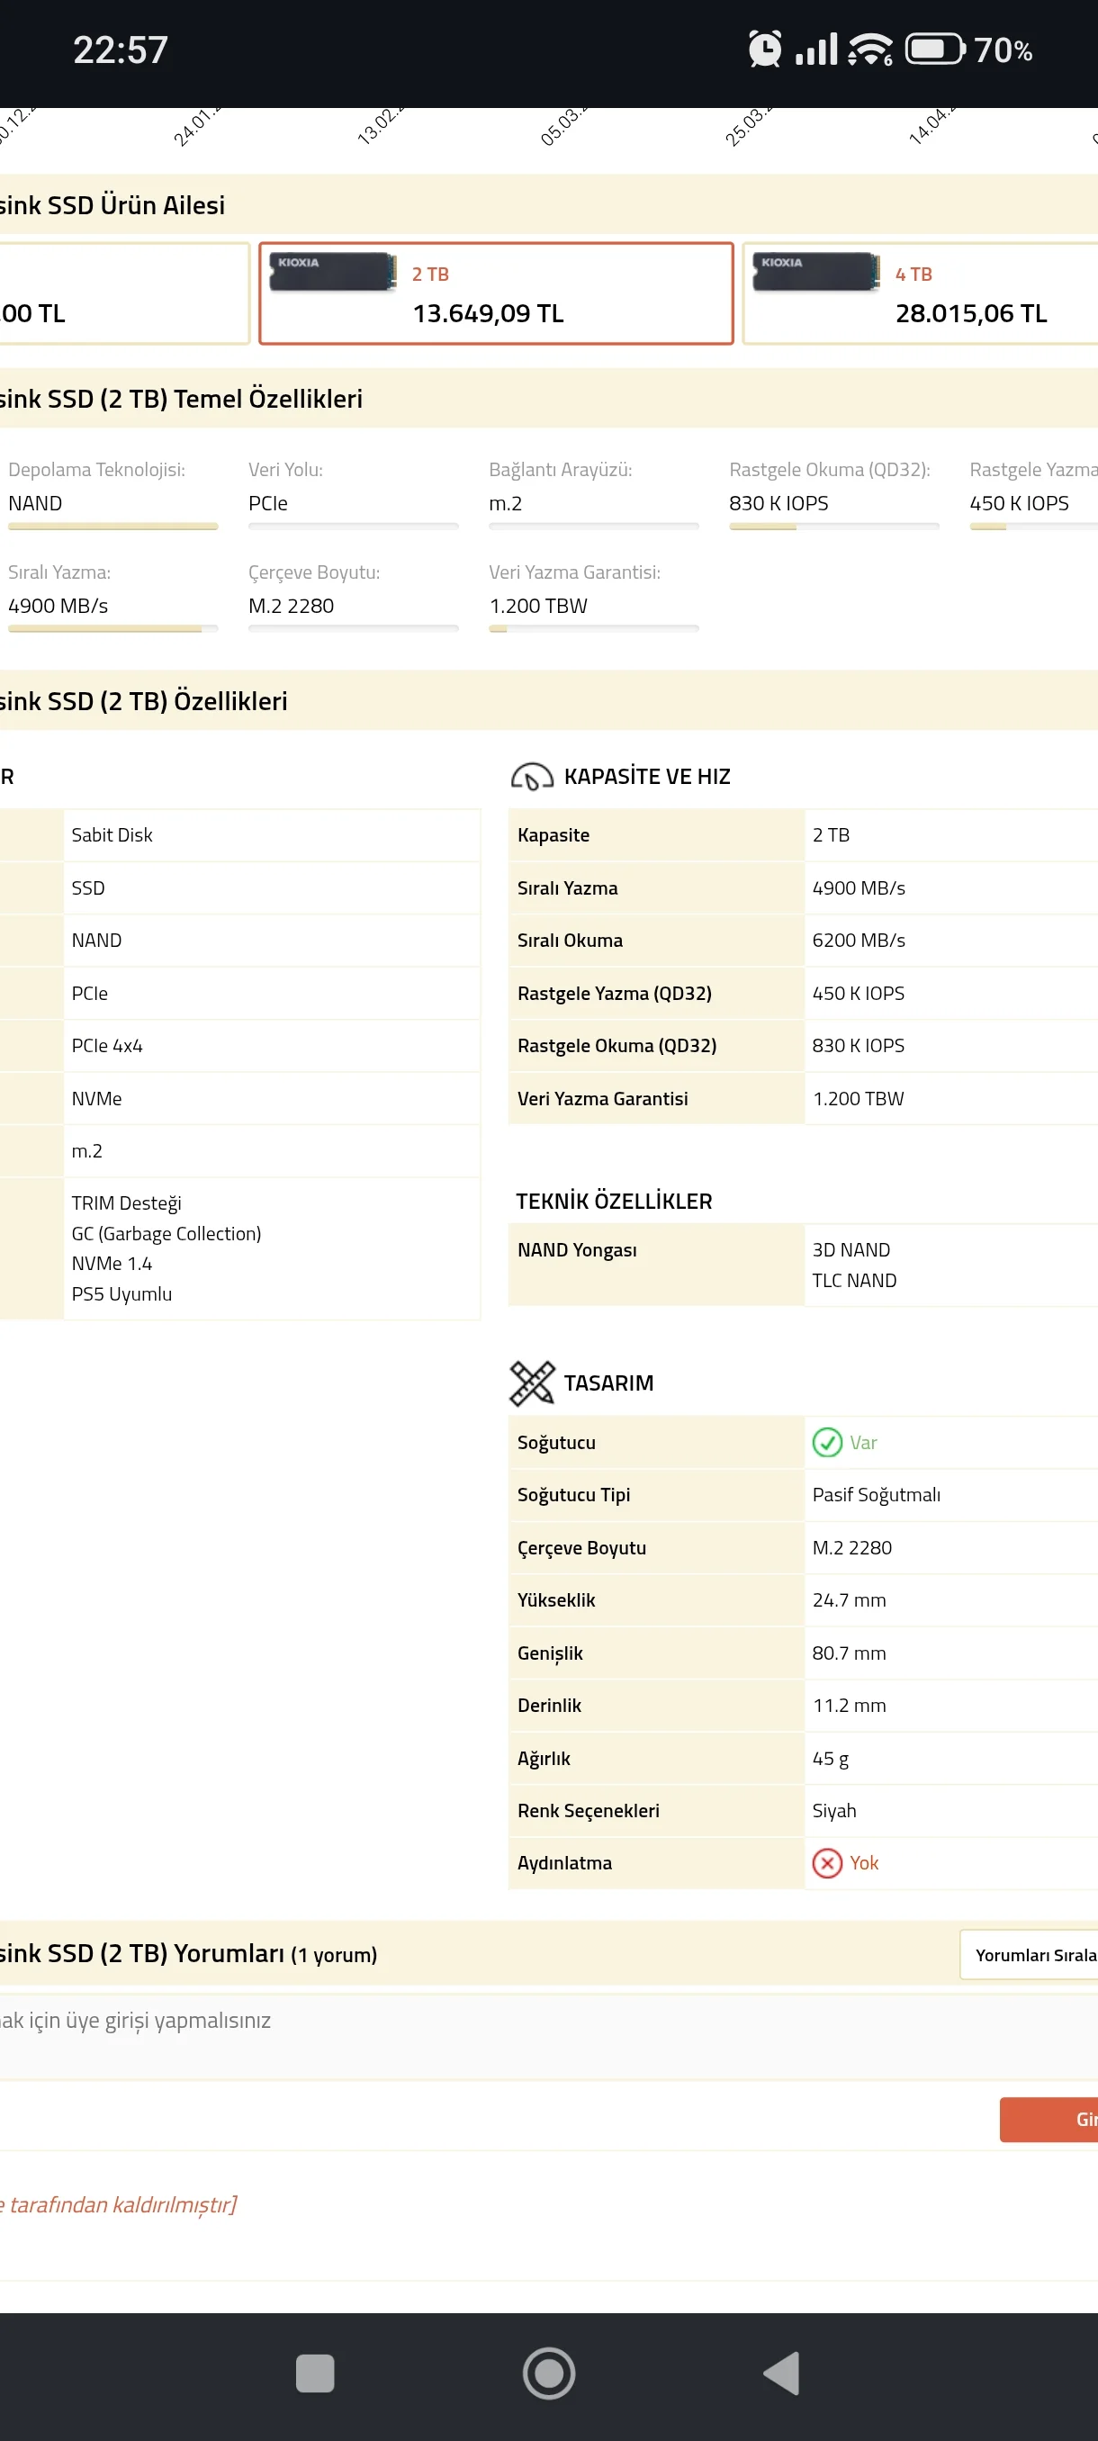
Task: Tap the 3D NAND value
Action: click(851, 1250)
